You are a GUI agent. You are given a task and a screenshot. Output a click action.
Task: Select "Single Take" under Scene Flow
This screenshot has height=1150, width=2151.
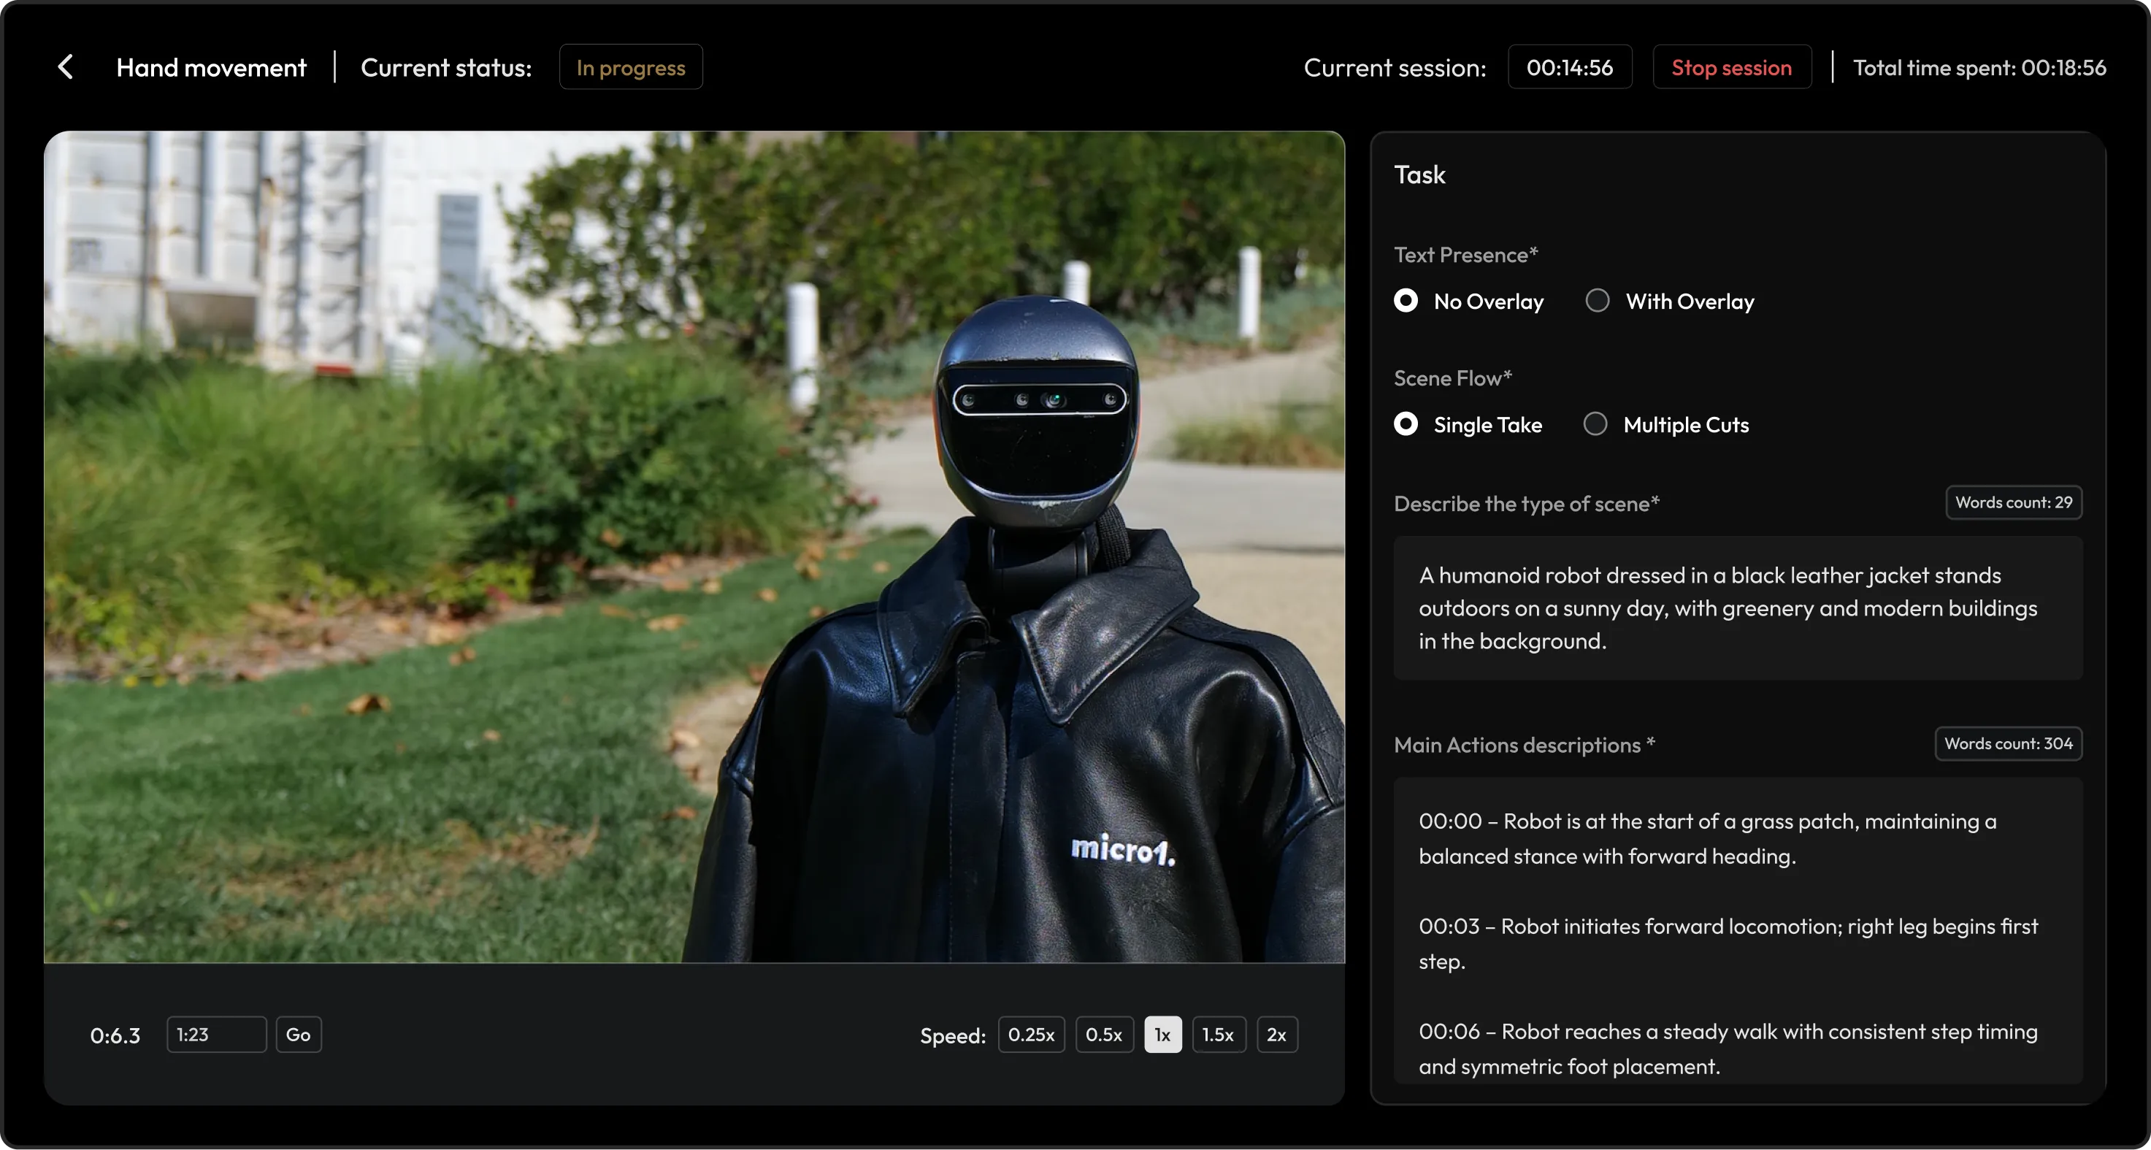point(1406,424)
